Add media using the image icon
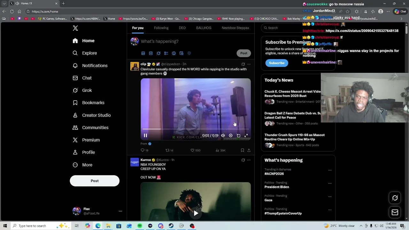Image resolution: width=409 pixels, height=230 pixels. (143, 53)
